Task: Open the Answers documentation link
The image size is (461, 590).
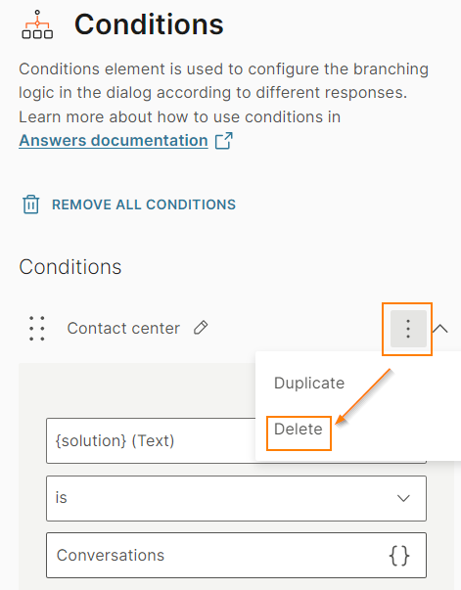Action: click(114, 141)
